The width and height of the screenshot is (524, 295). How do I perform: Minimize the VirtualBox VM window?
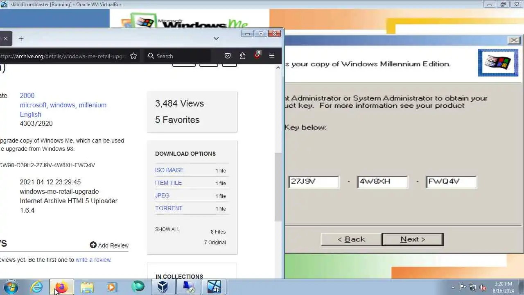[x=489, y=5]
